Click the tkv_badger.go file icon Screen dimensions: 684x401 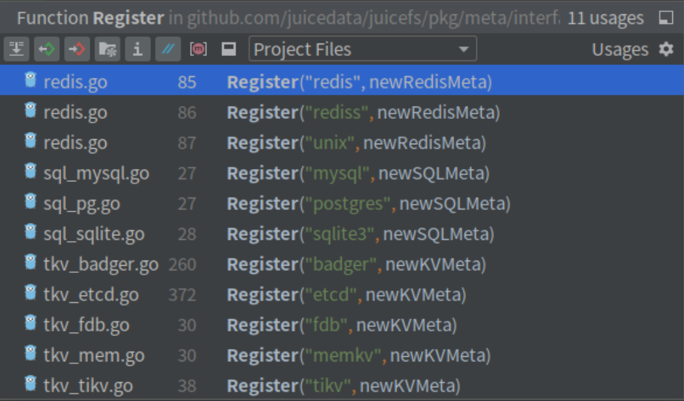point(30,263)
